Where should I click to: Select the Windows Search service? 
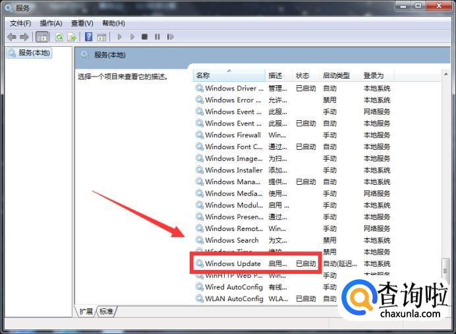click(x=293, y=240)
